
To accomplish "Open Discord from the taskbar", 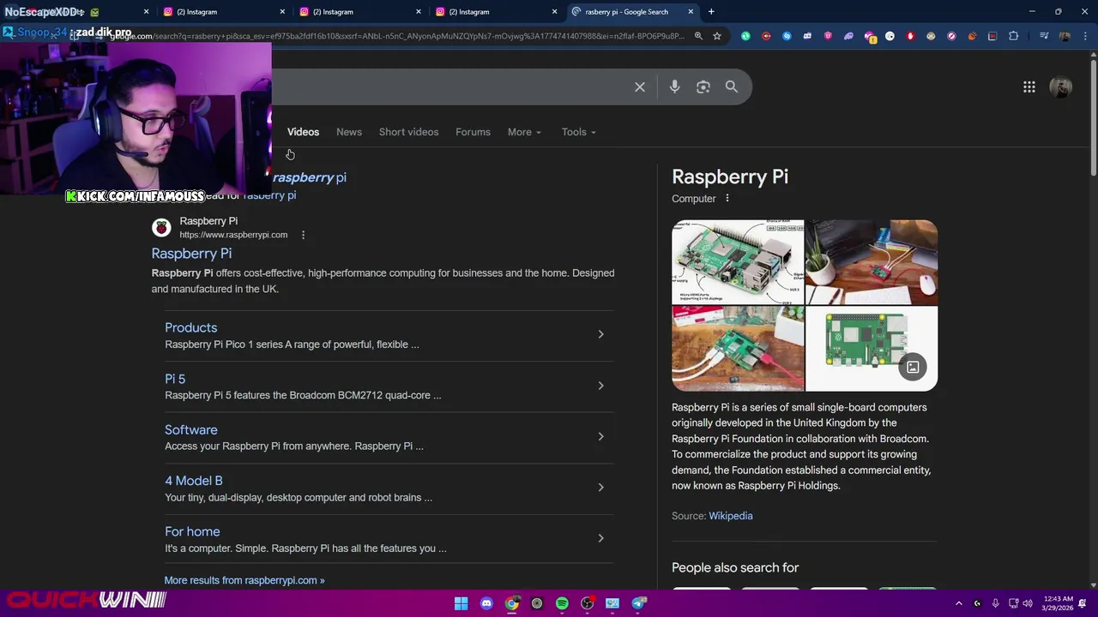I will 486,603.
